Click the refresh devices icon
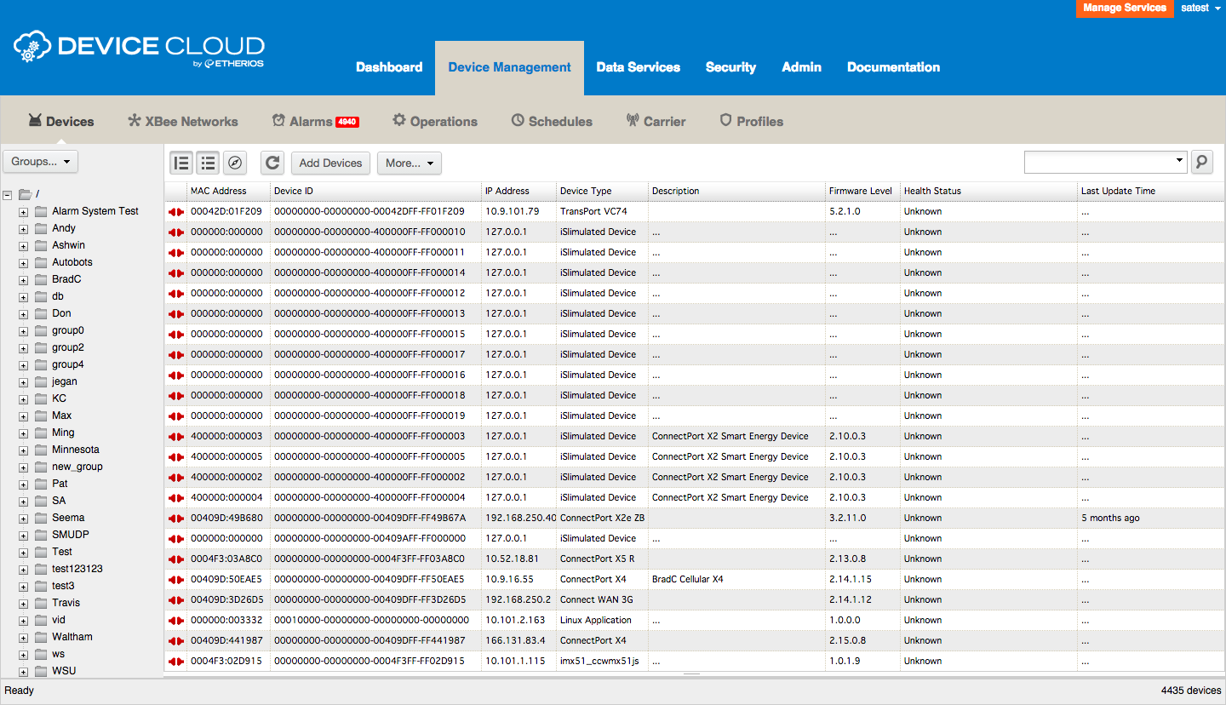The width and height of the screenshot is (1226, 705). coord(272,163)
